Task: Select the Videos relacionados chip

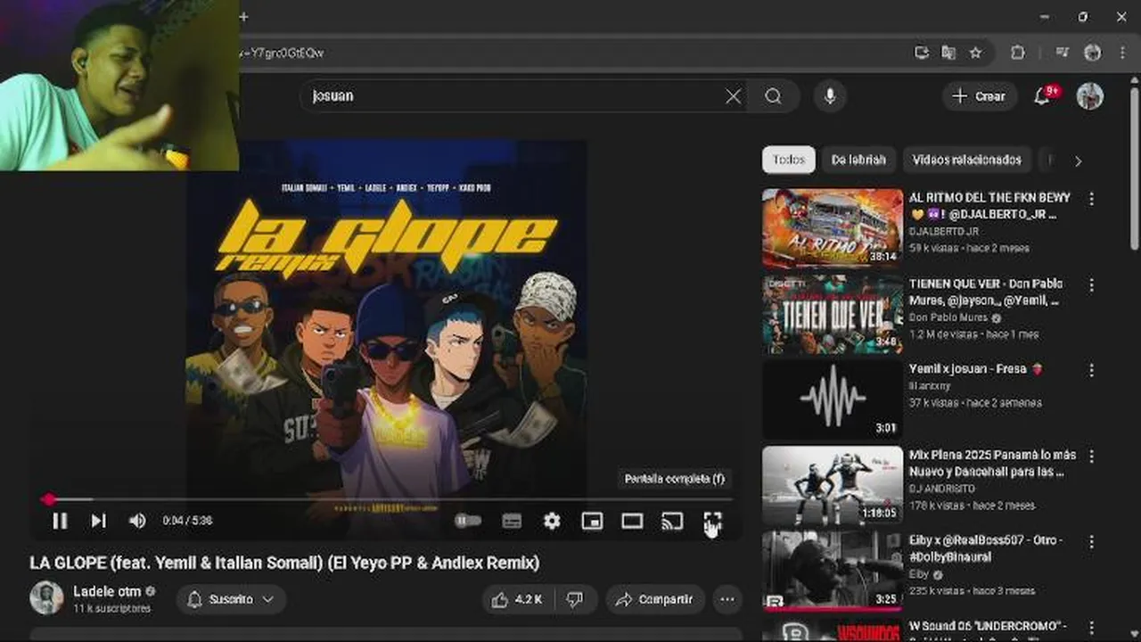Action: pyautogui.click(x=967, y=160)
